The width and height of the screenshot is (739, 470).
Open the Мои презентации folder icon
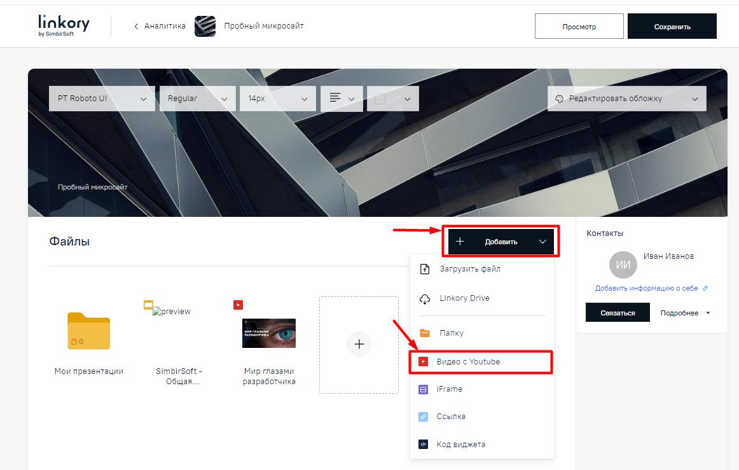coord(88,331)
